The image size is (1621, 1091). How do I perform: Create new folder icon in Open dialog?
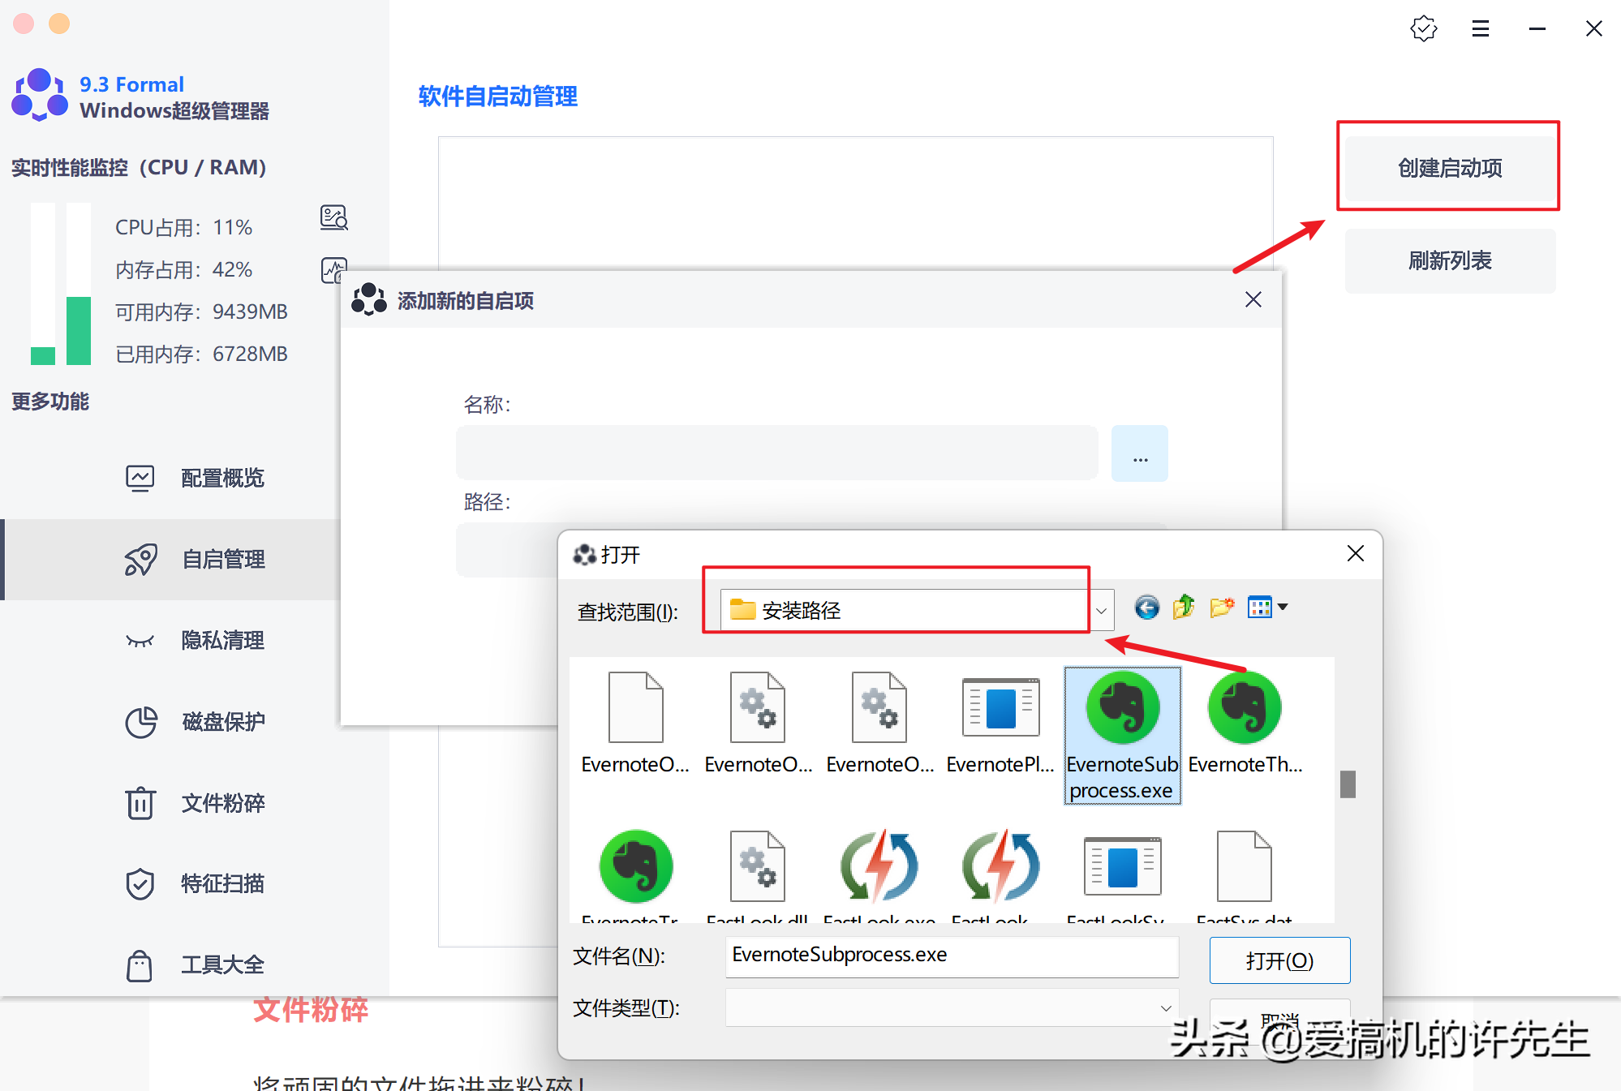point(1221,607)
